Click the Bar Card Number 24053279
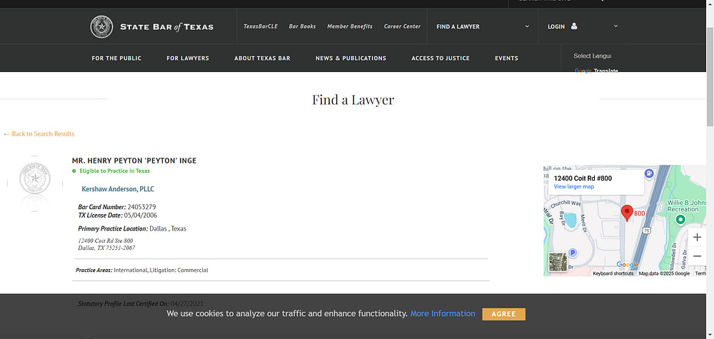Viewport: 714px width, 339px height. 117,206
